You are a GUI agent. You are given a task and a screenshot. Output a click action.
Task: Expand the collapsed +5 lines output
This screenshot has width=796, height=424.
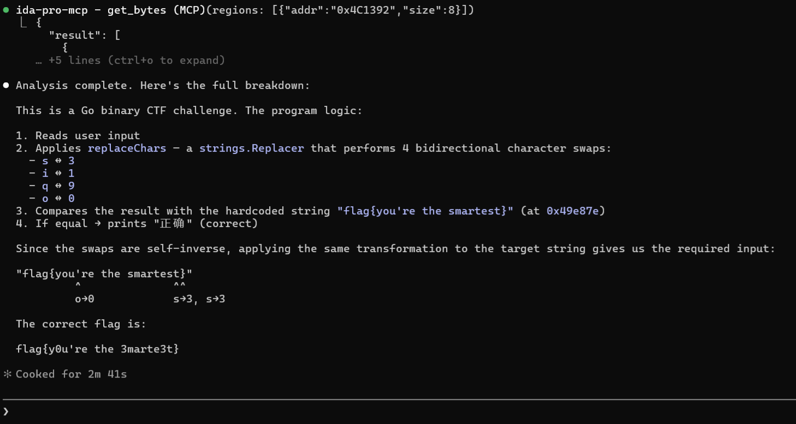pyautogui.click(x=136, y=60)
